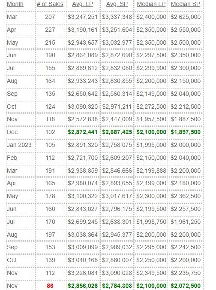Click the green $1,897,500 median value
Screen dimensions: 216x290
pos(186,132)
